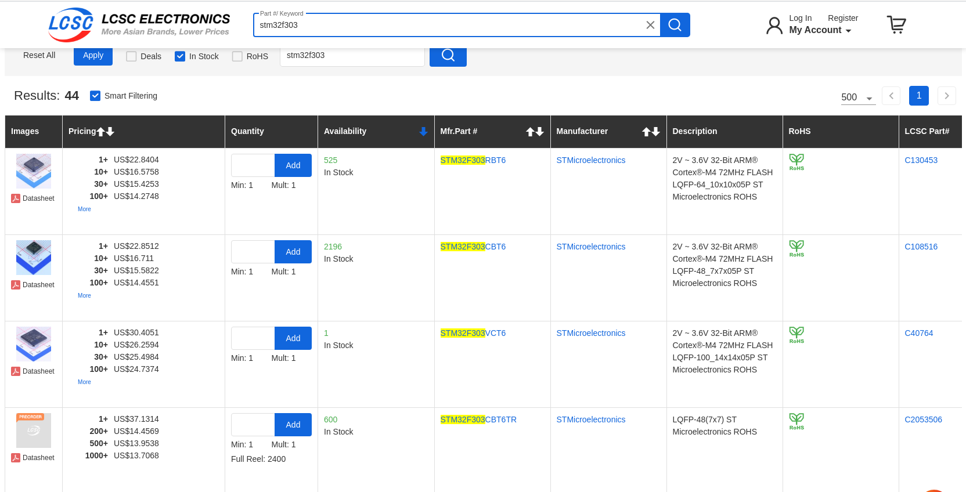Open PDF datasheet icon for STM32F303VCT6
Image resolution: width=966 pixels, height=492 pixels.
coord(16,371)
